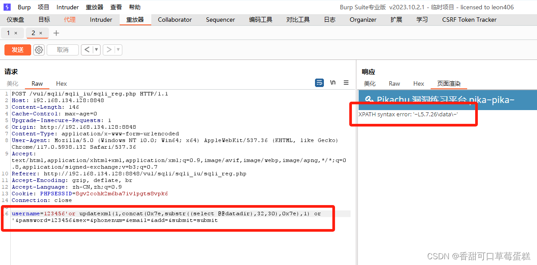This screenshot has height=265, width=537.
Task: Close Repeater tab 1
Action: [16, 33]
